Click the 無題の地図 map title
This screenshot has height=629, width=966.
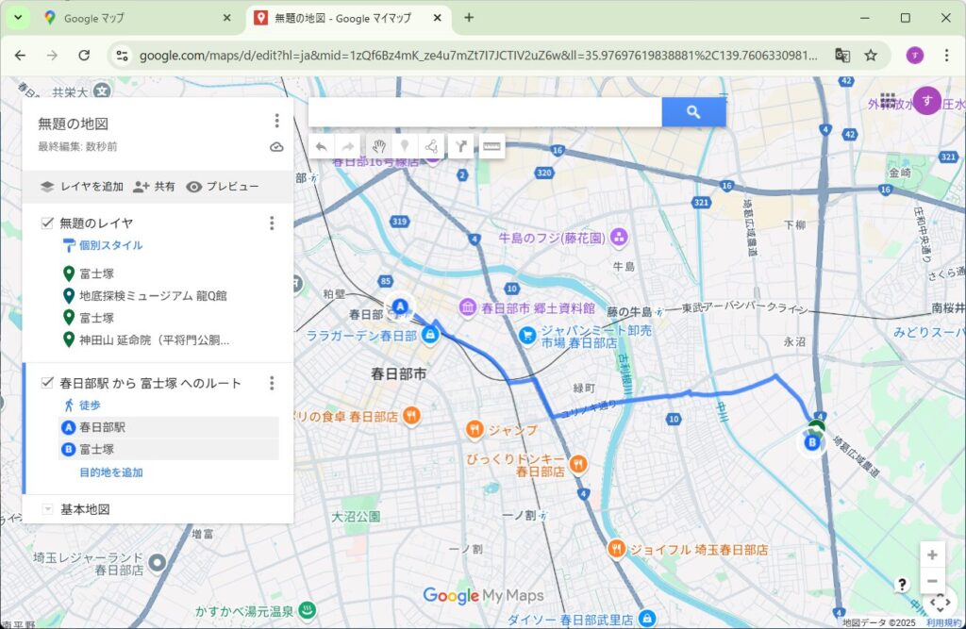click(74, 124)
